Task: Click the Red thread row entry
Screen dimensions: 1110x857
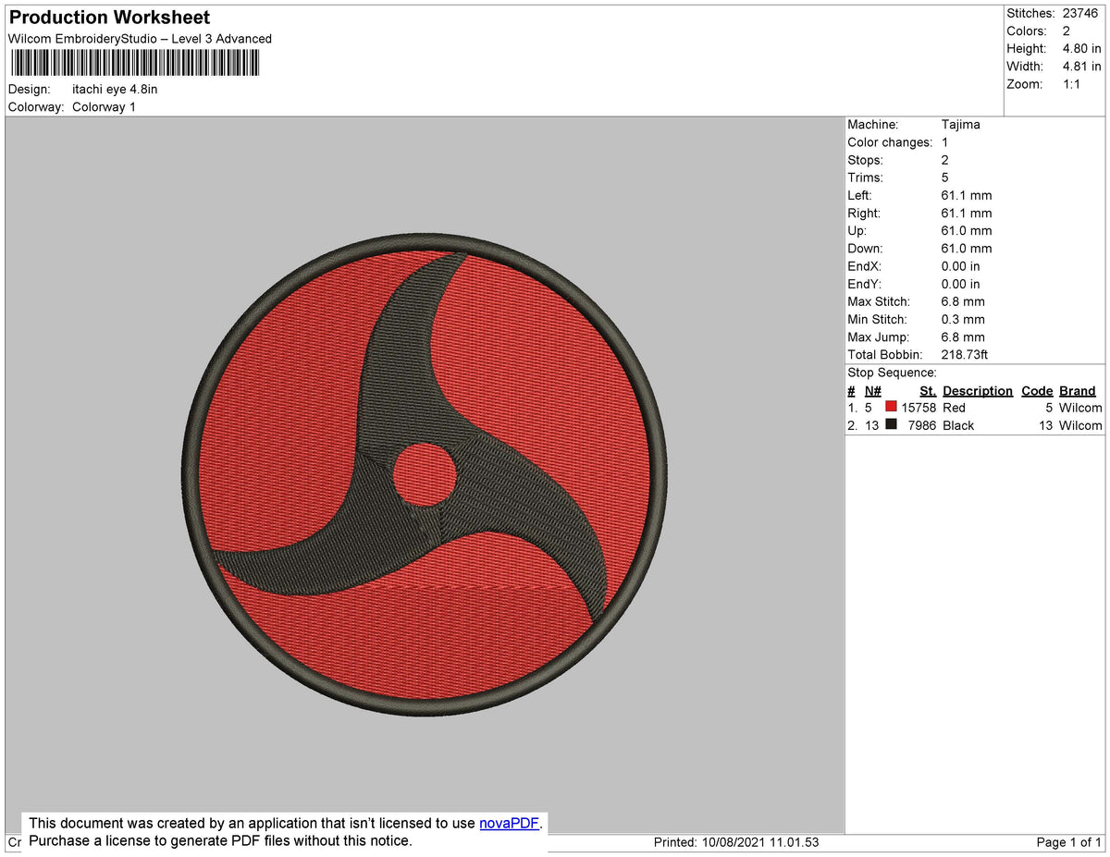Action: pyautogui.click(x=956, y=408)
